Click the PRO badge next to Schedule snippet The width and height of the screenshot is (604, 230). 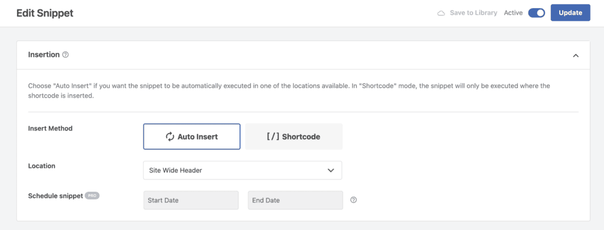[92, 195]
